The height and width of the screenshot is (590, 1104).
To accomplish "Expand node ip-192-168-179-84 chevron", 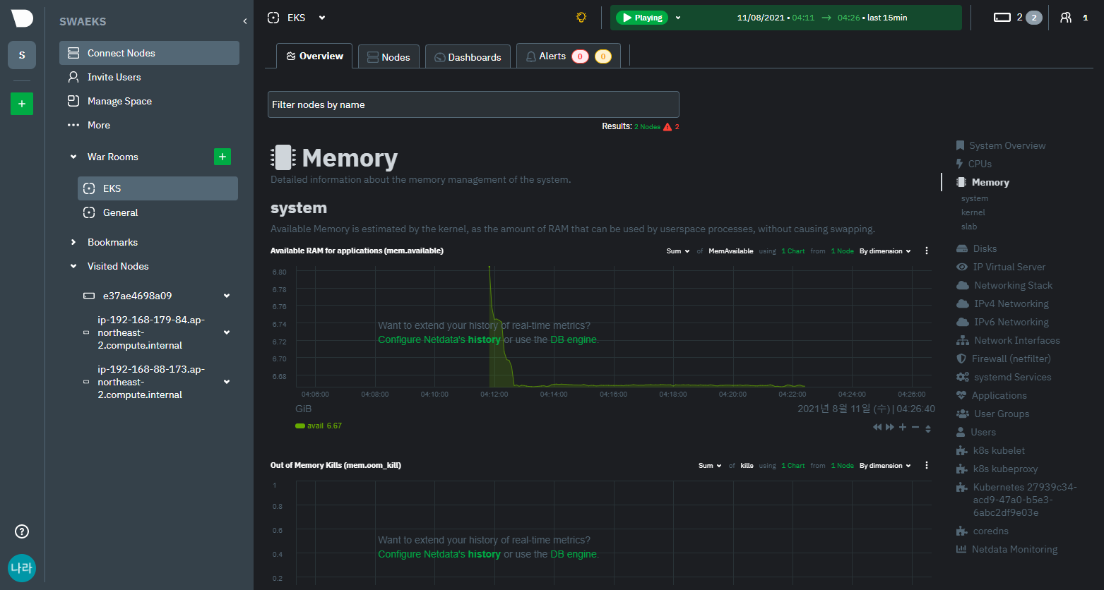I will [x=227, y=332].
